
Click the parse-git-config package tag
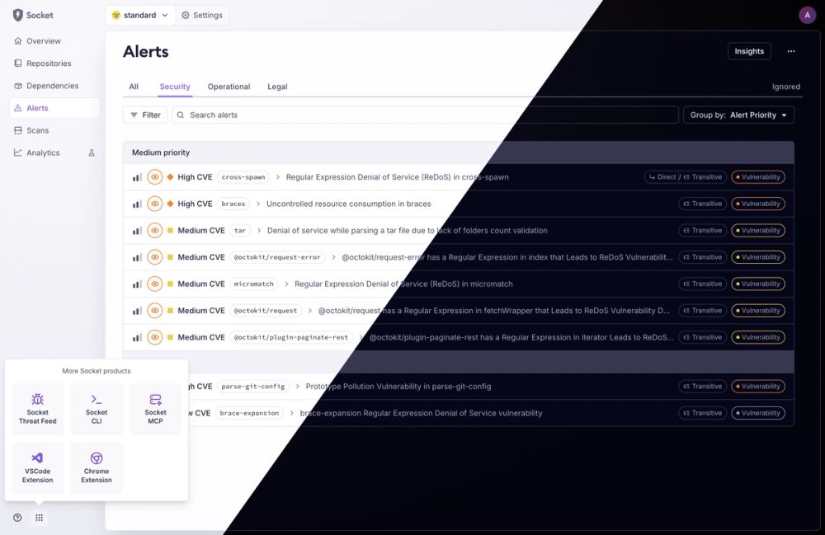pyautogui.click(x=253, y=387)
